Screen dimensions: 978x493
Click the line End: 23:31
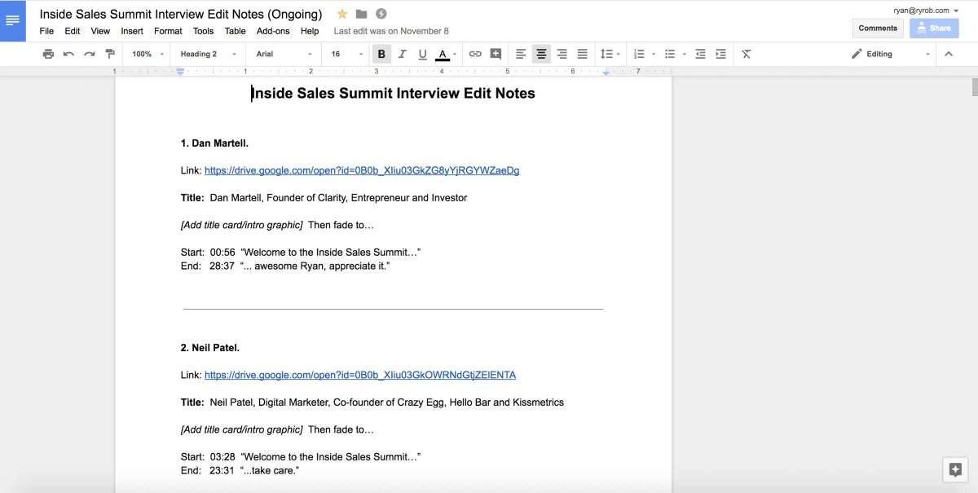point(240,470)
